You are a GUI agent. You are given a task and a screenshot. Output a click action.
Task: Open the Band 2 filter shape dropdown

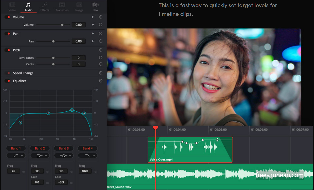40,156
